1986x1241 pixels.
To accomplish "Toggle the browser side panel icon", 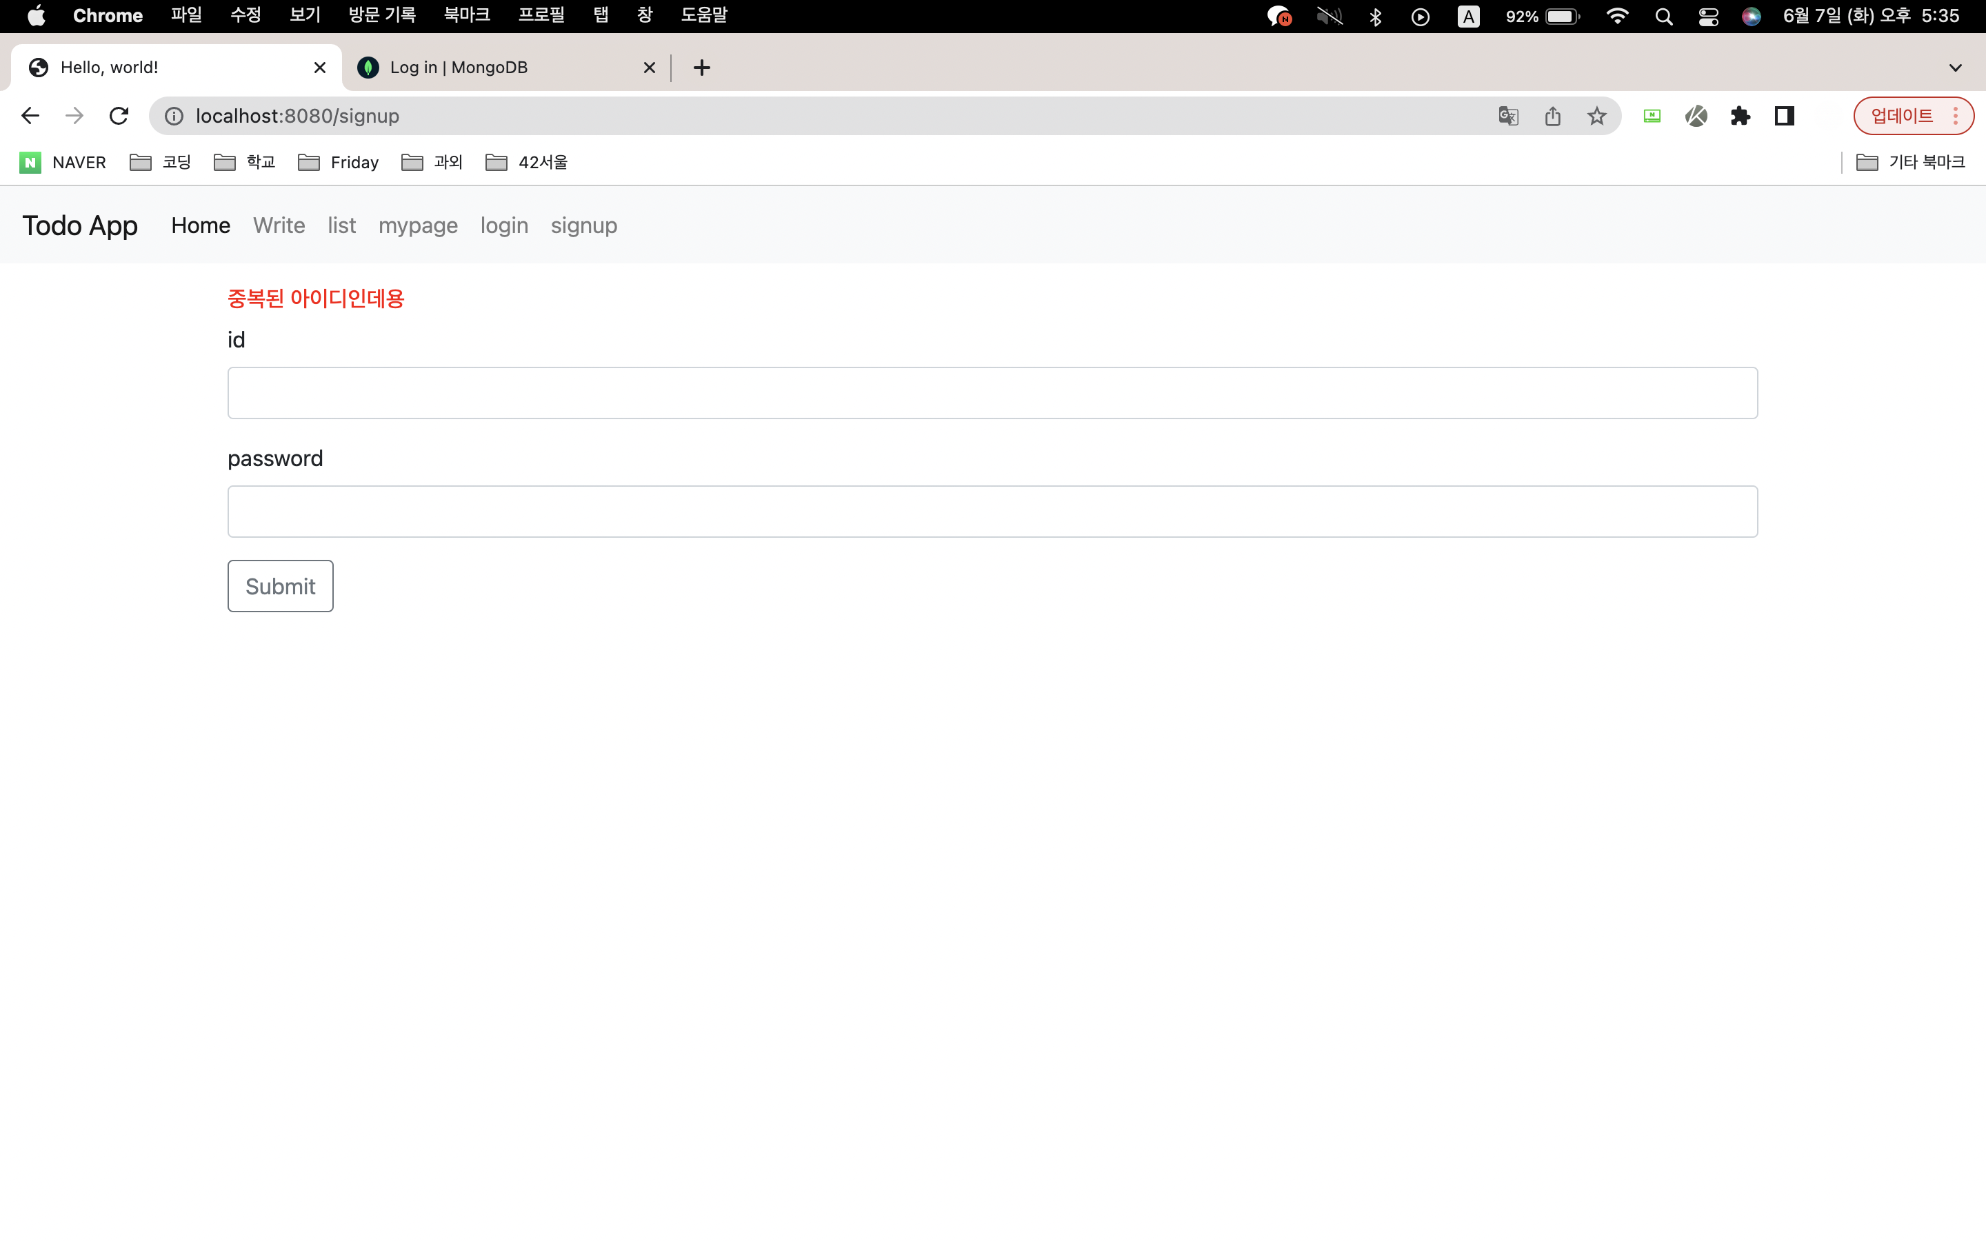I will 1784,116.
